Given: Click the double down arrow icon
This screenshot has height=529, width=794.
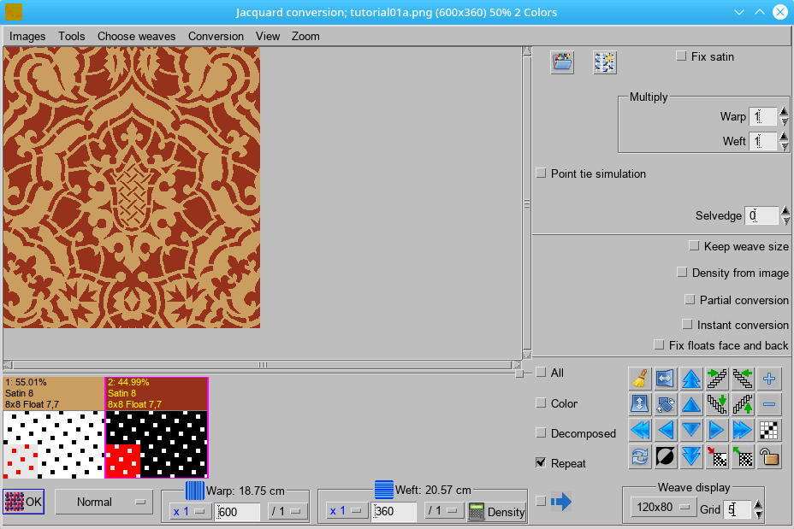Looking at the screenshot, I should tap(691, 456).
